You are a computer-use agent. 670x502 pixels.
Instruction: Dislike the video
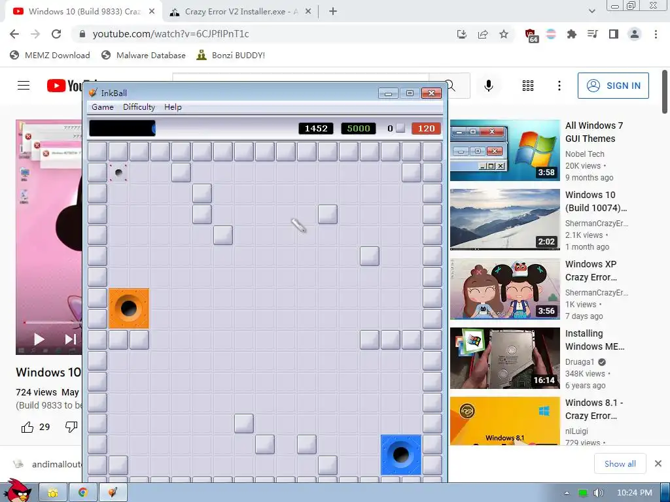(x=71, y=426)
